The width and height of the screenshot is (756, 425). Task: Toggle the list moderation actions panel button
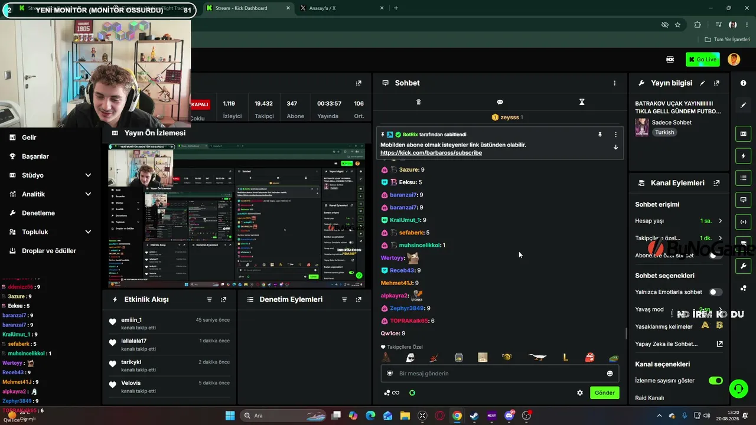coord(743,178)
